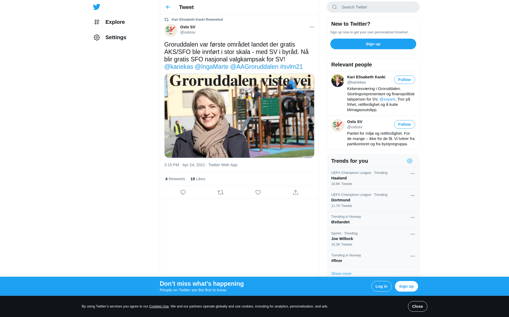This screenshot has width=509, height=317.
Task: Close the cookie notice
Action: point(417,306)
